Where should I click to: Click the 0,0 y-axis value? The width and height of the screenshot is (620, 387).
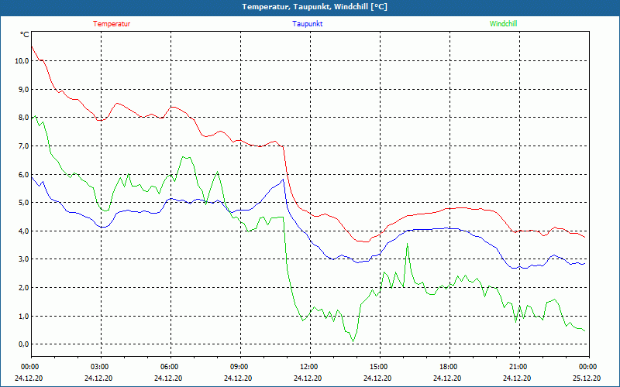coord(23,344)
